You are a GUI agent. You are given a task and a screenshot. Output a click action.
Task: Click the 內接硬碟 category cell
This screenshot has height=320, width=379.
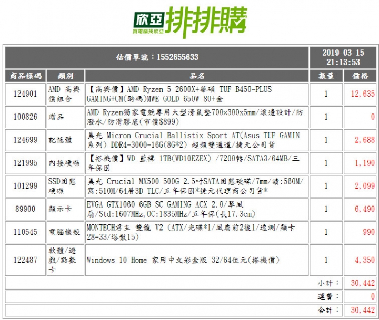click(x=65, y=163)
